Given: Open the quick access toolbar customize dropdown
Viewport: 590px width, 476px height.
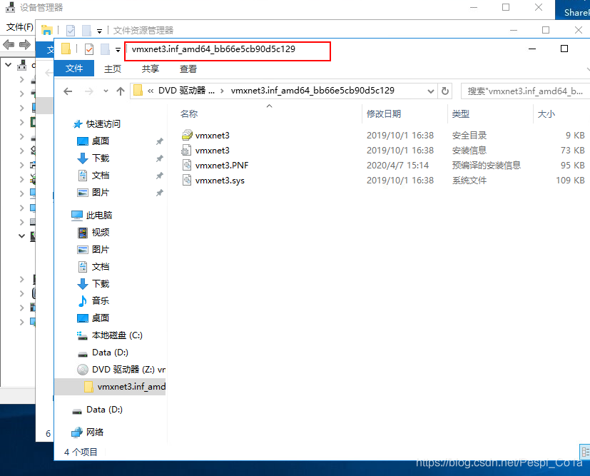Looking at the screenshot, I should point(118,50).
